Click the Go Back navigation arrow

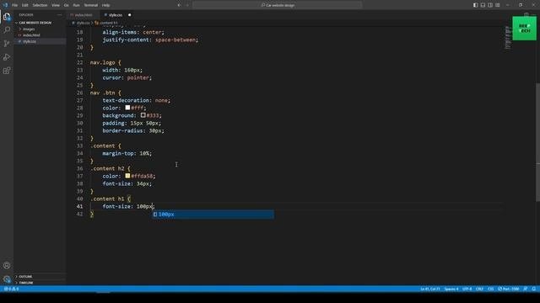[x=179, y=5]
